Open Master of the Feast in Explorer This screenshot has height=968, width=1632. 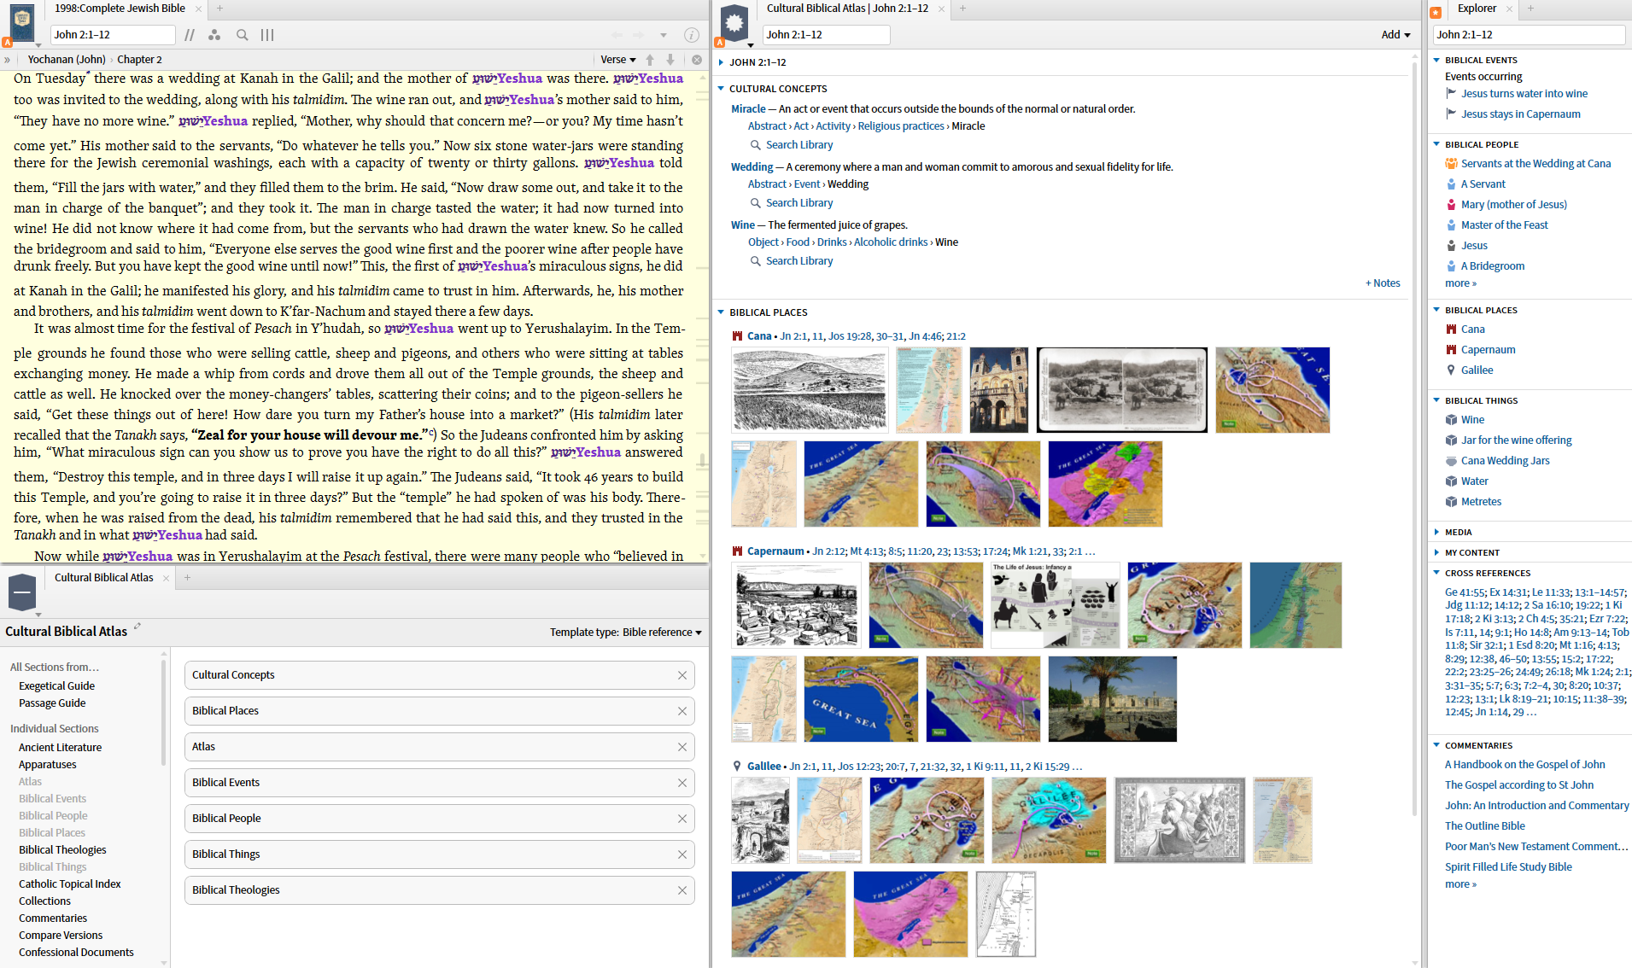click(x=1504, y=225)
